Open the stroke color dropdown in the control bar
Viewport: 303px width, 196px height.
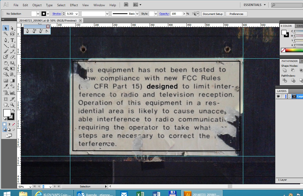48,14
